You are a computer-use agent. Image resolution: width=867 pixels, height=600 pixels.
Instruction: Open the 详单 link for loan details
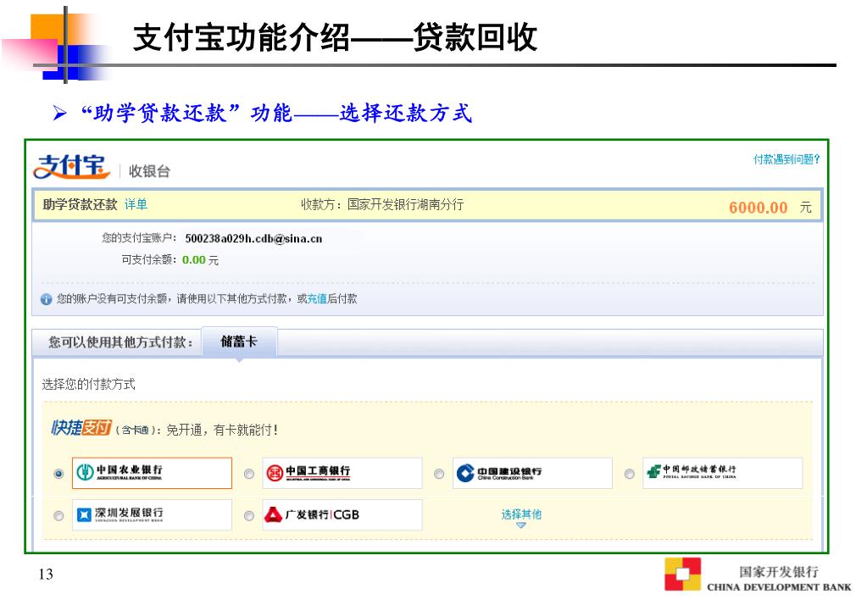click(136, 204)
